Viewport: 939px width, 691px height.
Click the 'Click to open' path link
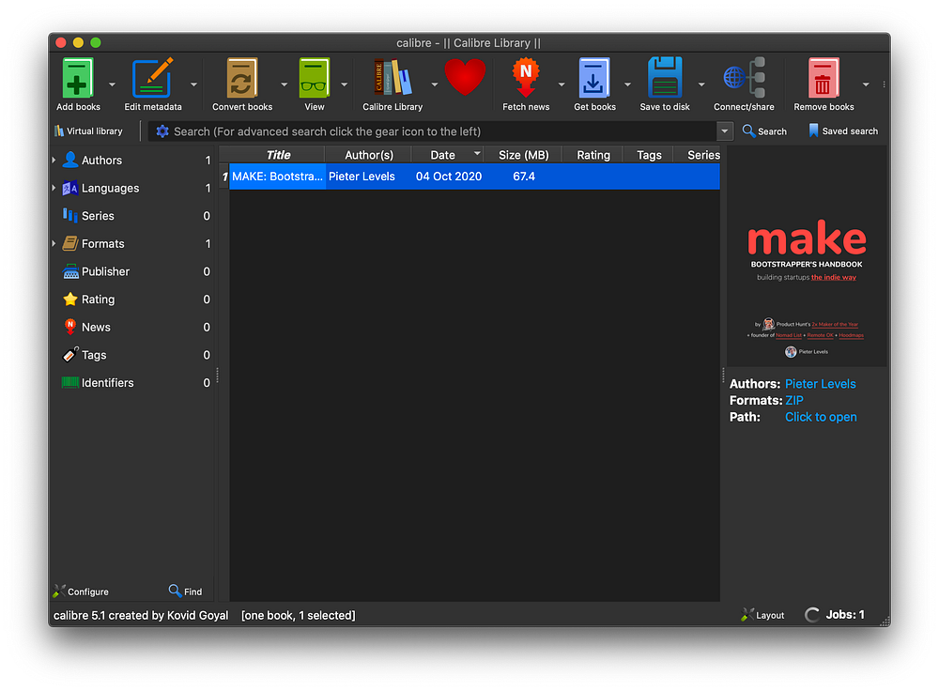[x=821, y=417]
